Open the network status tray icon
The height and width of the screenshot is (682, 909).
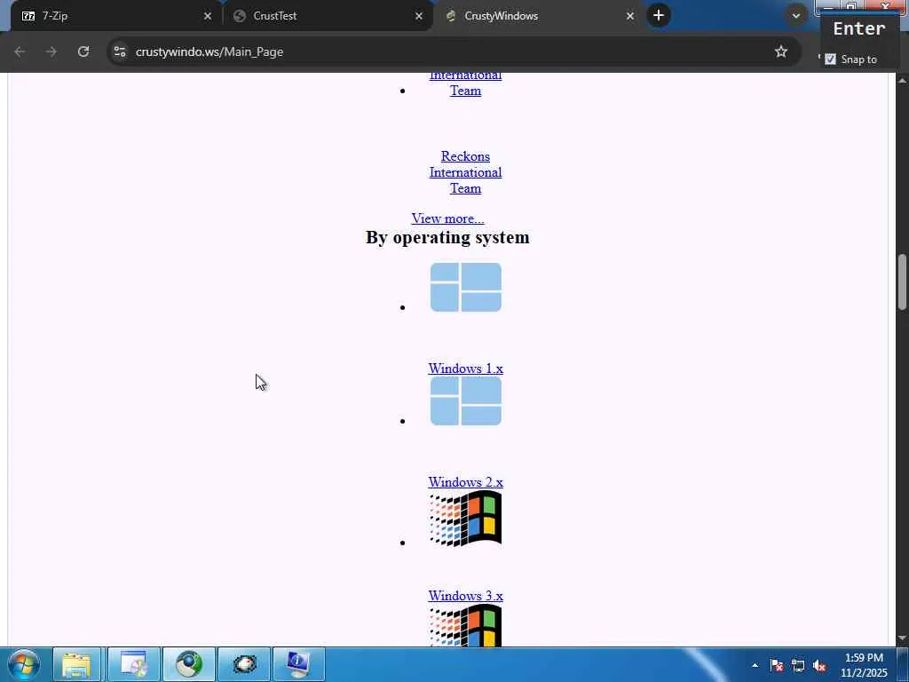tap(798, 665)
